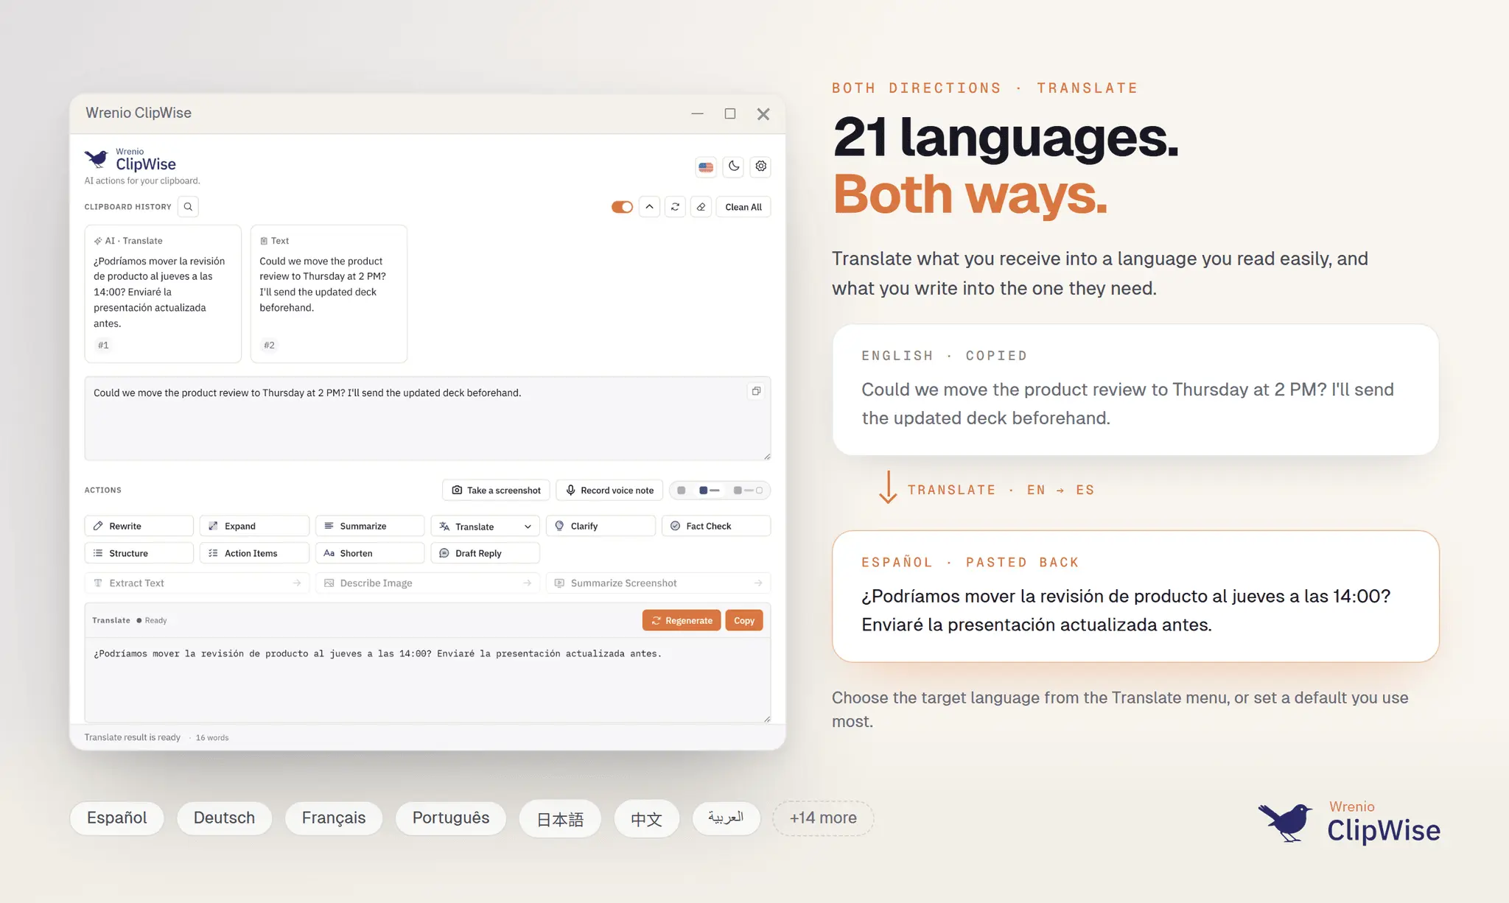Open the clipboard history search
Viewport: 1509px width, 903px height.
[188, 207]
